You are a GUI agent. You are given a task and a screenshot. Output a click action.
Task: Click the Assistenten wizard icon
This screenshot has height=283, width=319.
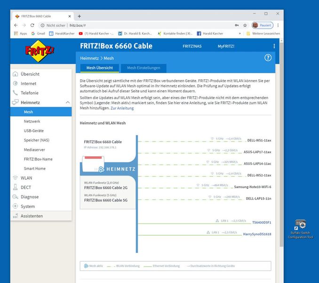point(15,216)
